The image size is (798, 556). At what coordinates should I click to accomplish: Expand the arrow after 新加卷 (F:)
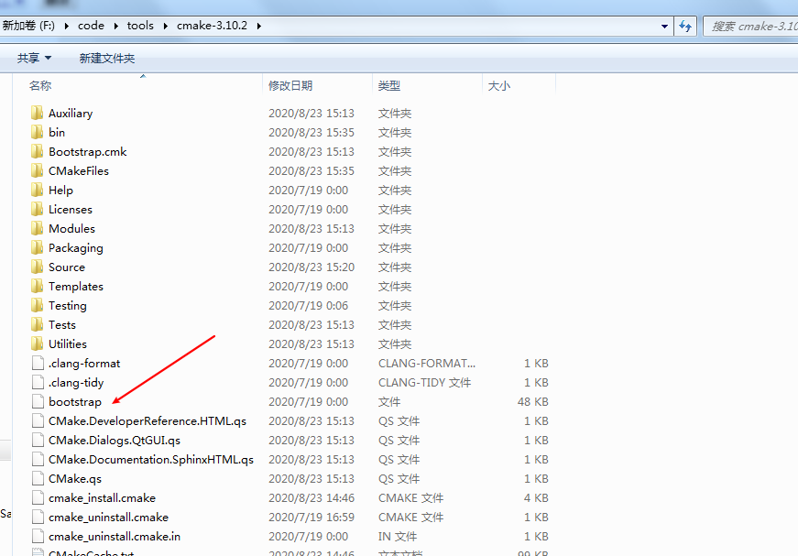[66, 26]
